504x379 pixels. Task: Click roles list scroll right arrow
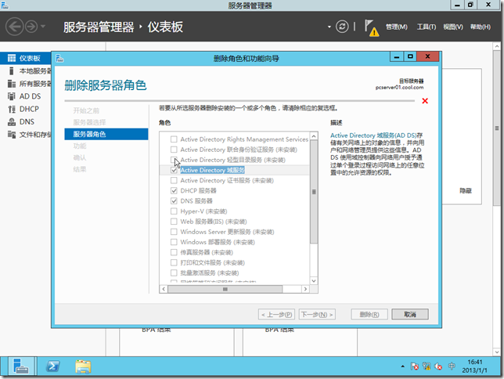[305, 289]
